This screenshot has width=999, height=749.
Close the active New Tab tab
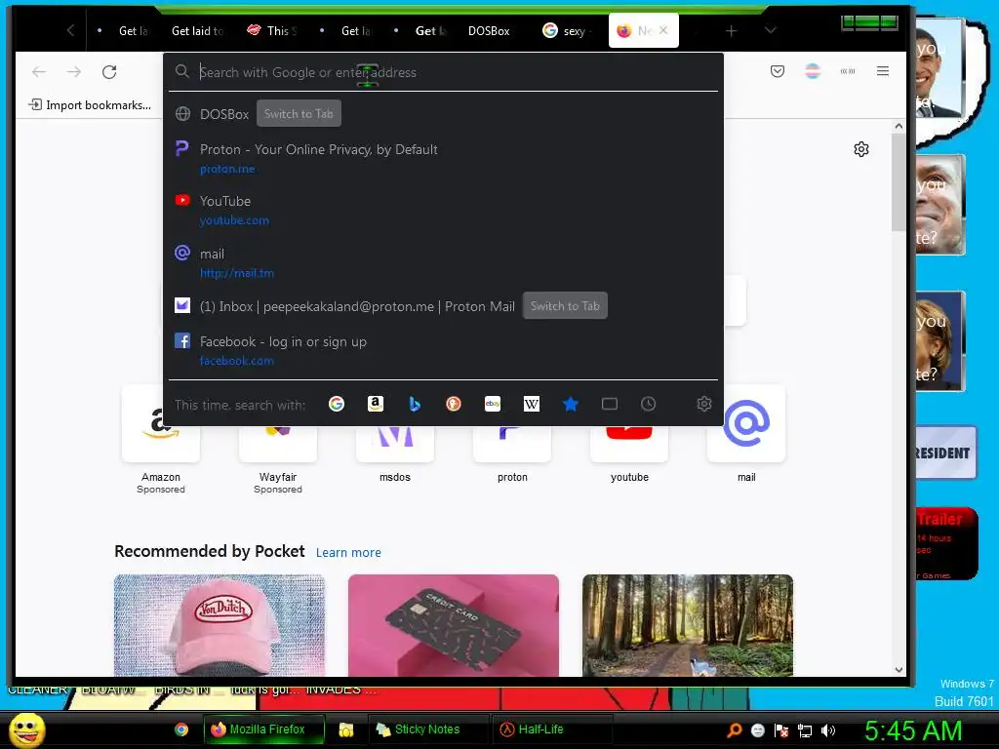point(663,30)
